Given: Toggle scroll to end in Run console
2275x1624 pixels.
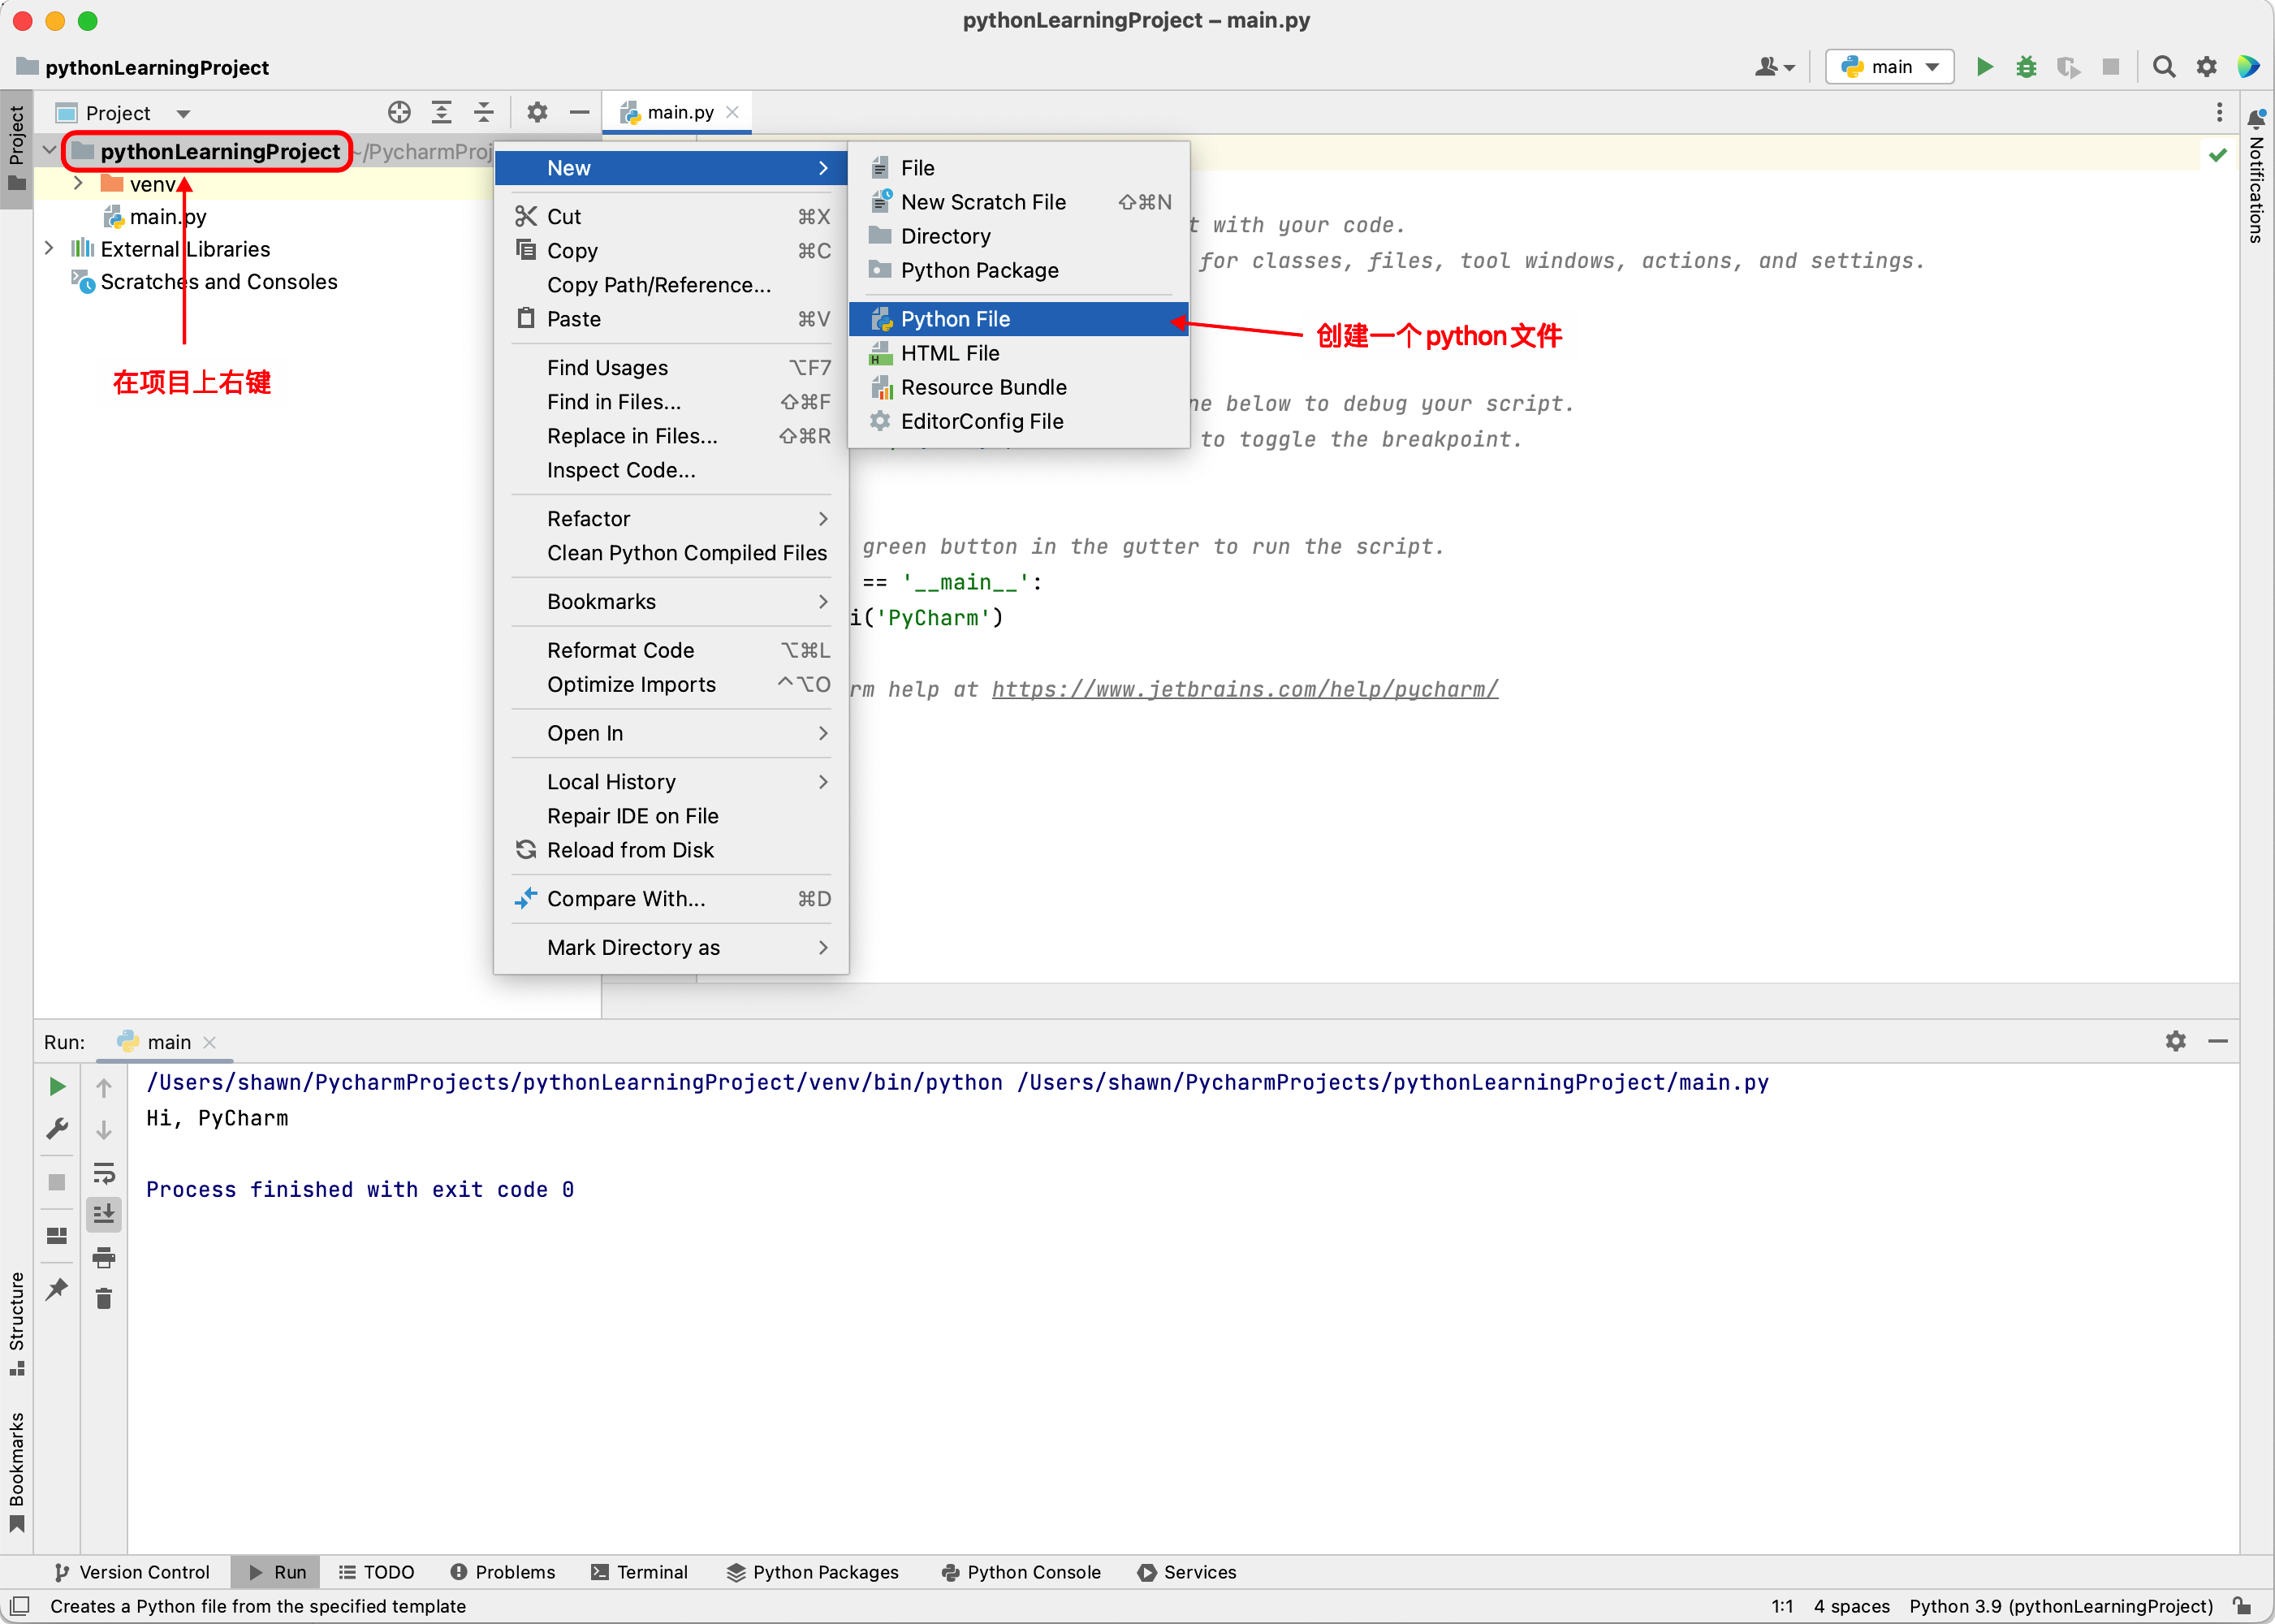Looking at the screenshot, I should coord(104,1214).
